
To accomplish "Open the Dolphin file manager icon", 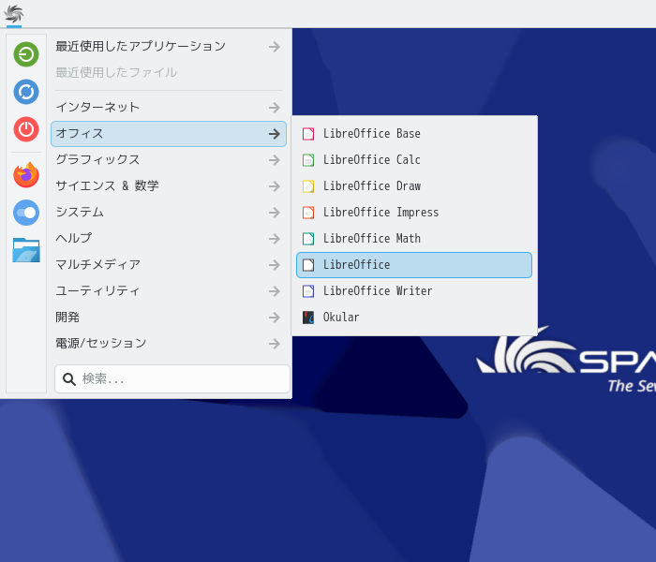I will [x=26, y=250].
